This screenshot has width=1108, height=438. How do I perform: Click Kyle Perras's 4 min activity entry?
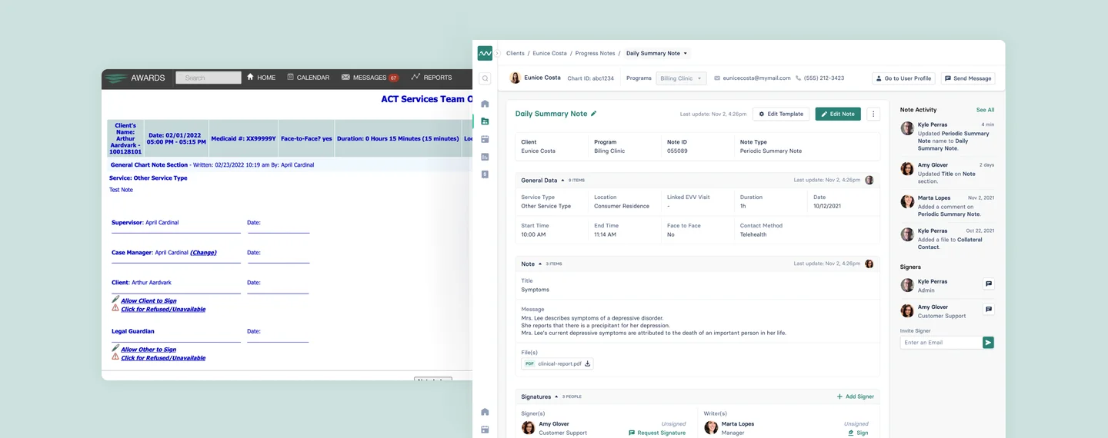point(947,136)
